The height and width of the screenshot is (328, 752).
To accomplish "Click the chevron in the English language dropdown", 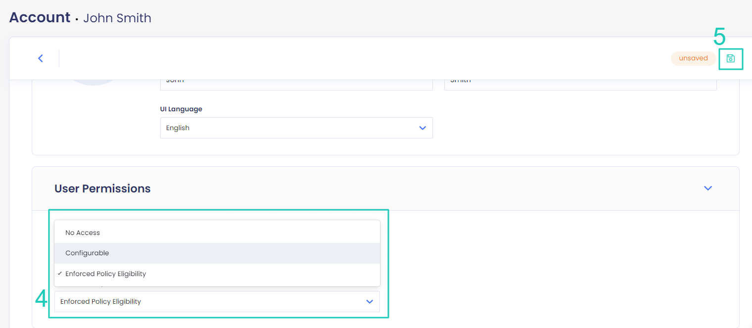I will point(423,128).
